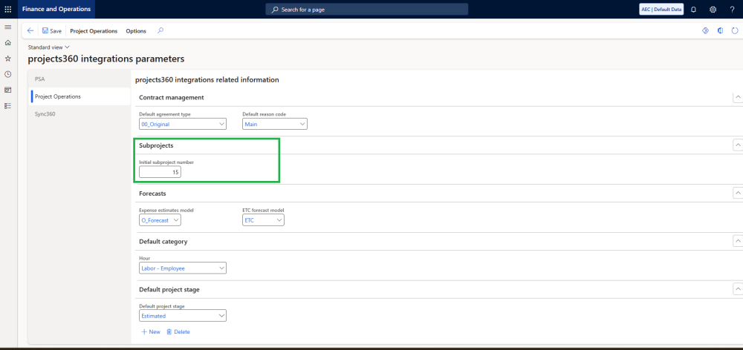743x350 pixels.
Task: Open the Options menu
Action: 136,30
